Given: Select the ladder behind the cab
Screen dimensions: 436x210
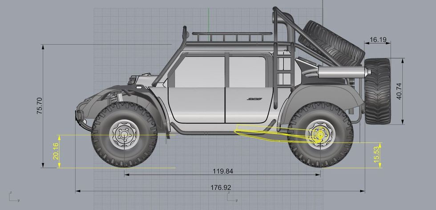Looking at the screenshot, I should point(284,70).
